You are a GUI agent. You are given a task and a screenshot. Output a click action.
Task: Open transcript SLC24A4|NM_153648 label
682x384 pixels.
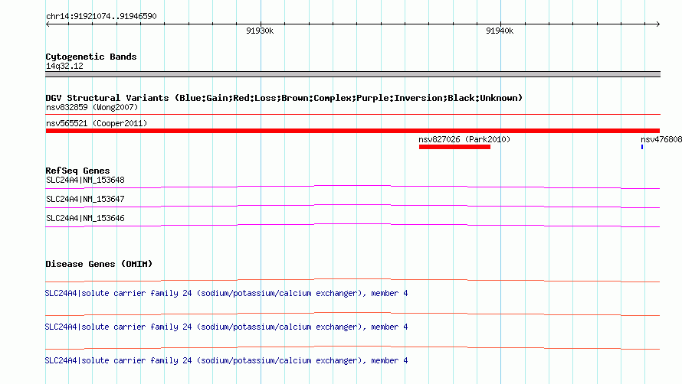[85, 180]
